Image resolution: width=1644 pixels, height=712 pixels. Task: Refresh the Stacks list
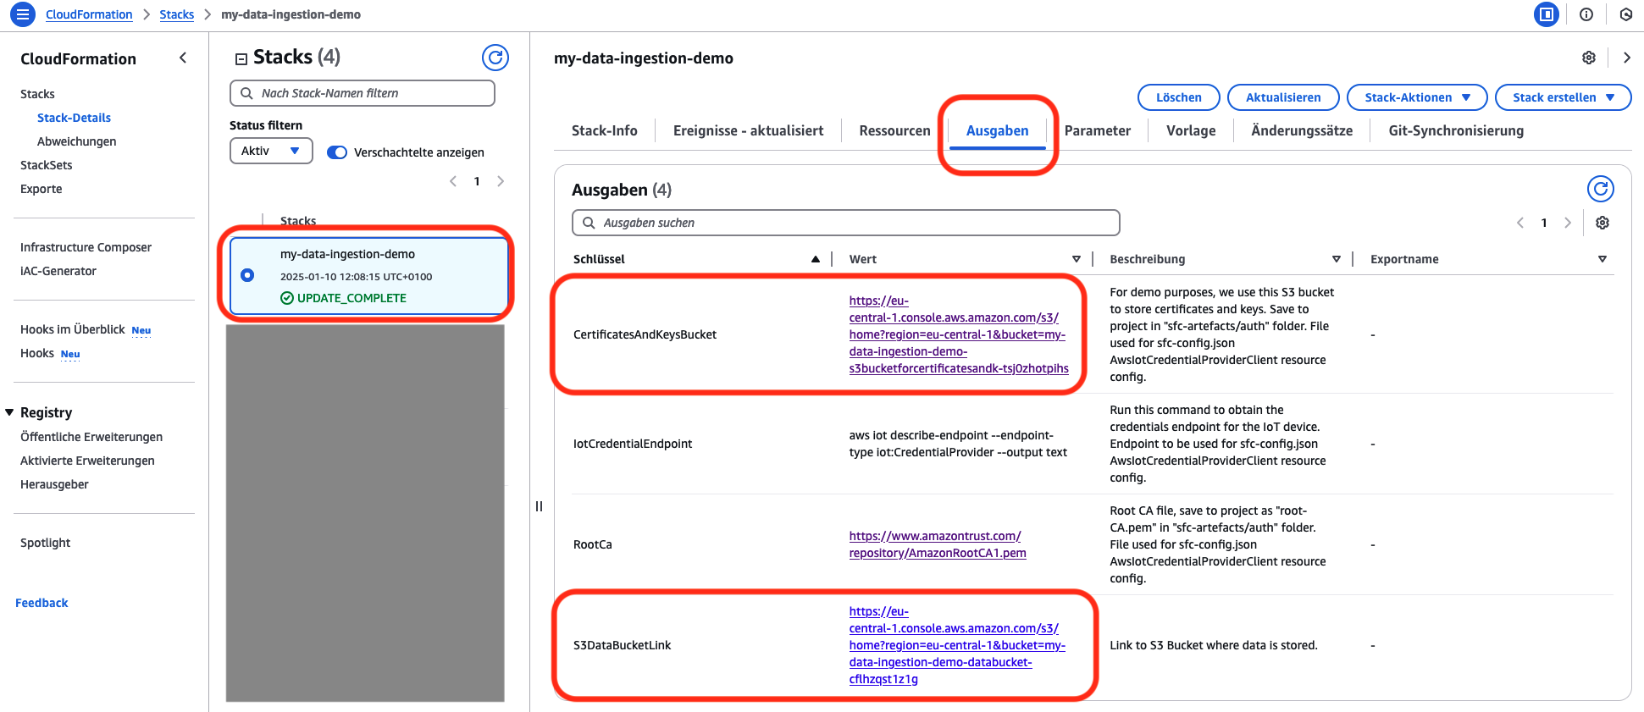point(495,58)
